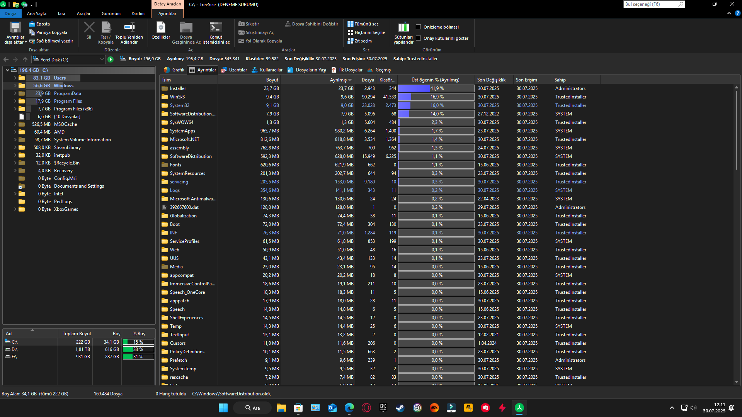Click Sıkıştırmayı Aç decompress button
The height and width of the screenshot is (417, 742).
point(256,32)
